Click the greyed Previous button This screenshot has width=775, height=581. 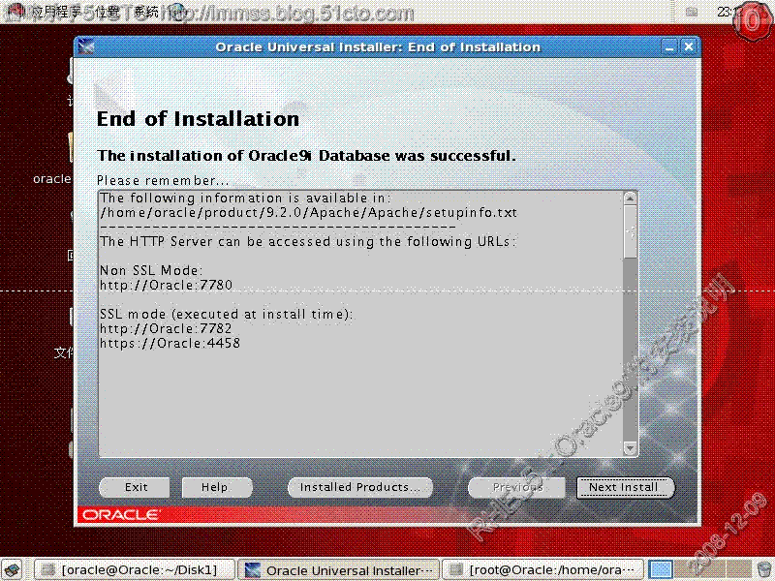pos(516,487)
